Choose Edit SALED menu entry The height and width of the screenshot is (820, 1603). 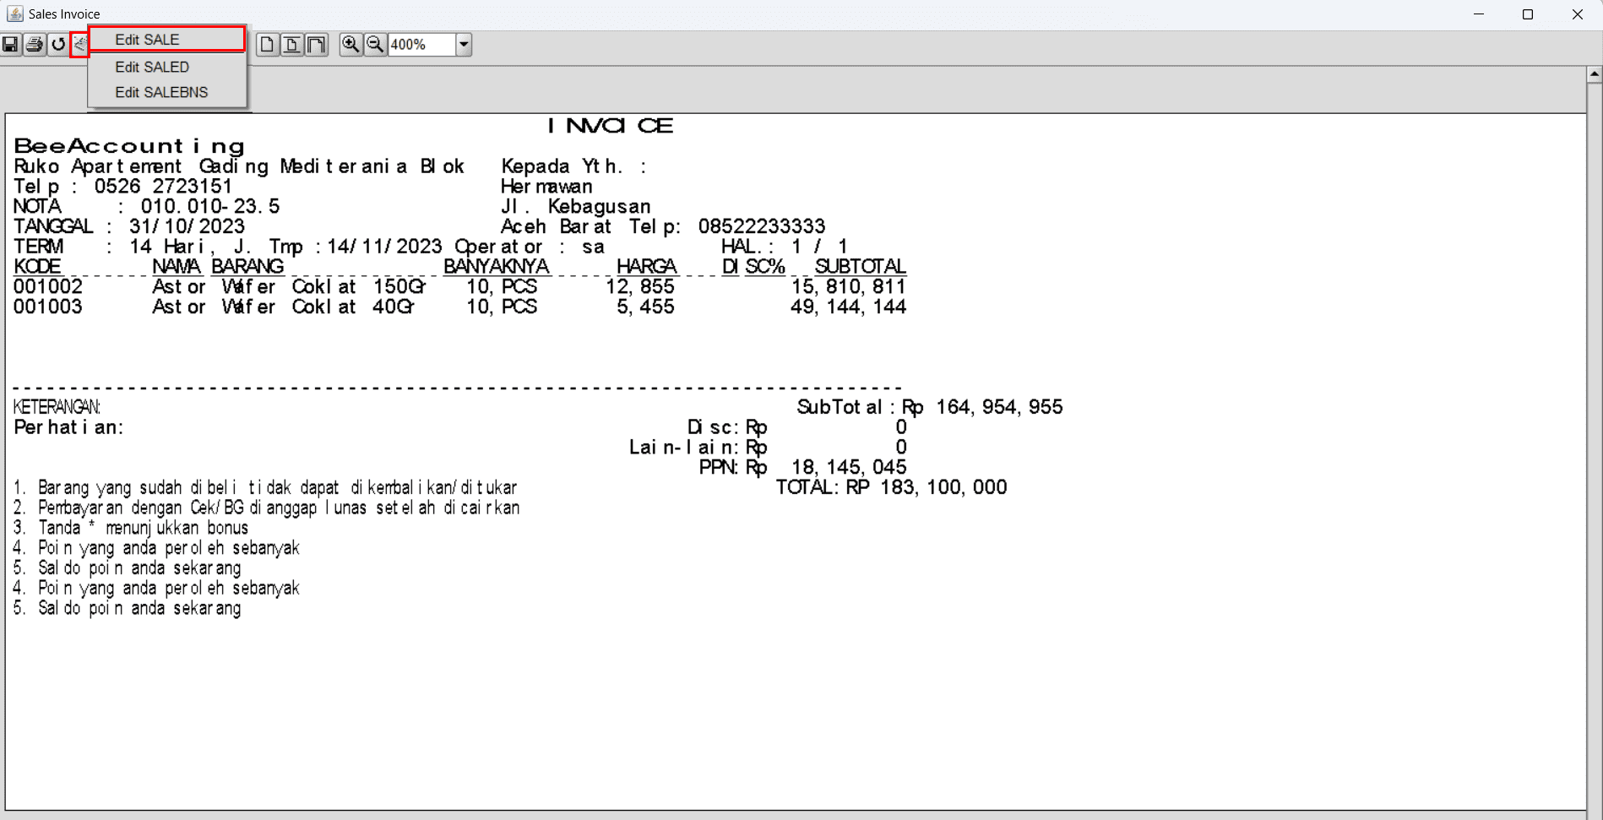point(167,67)
